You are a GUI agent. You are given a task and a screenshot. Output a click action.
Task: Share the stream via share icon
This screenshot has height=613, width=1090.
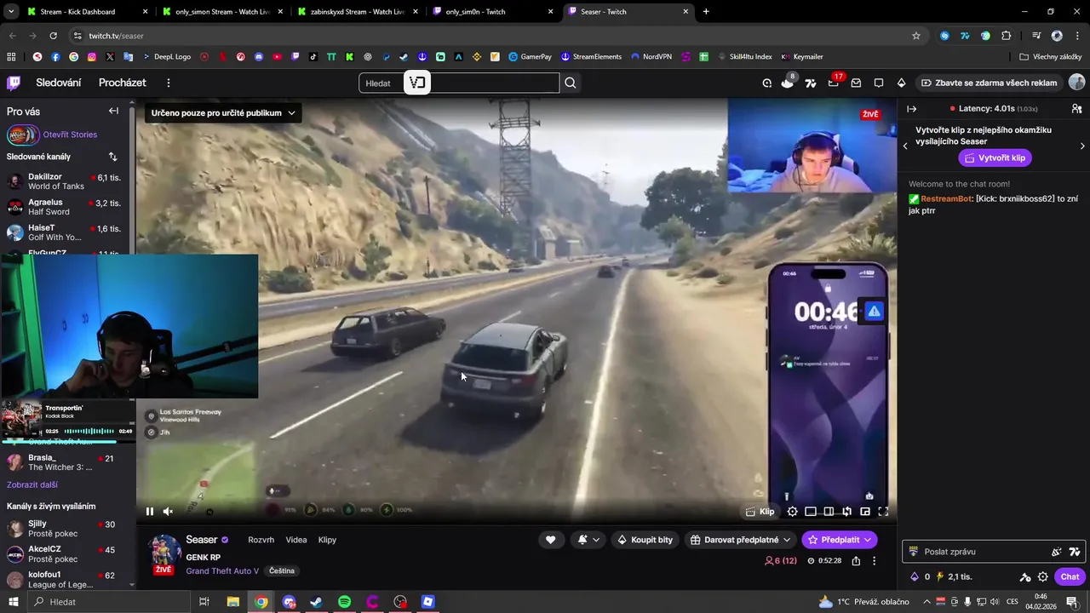(x=856, y=560)
